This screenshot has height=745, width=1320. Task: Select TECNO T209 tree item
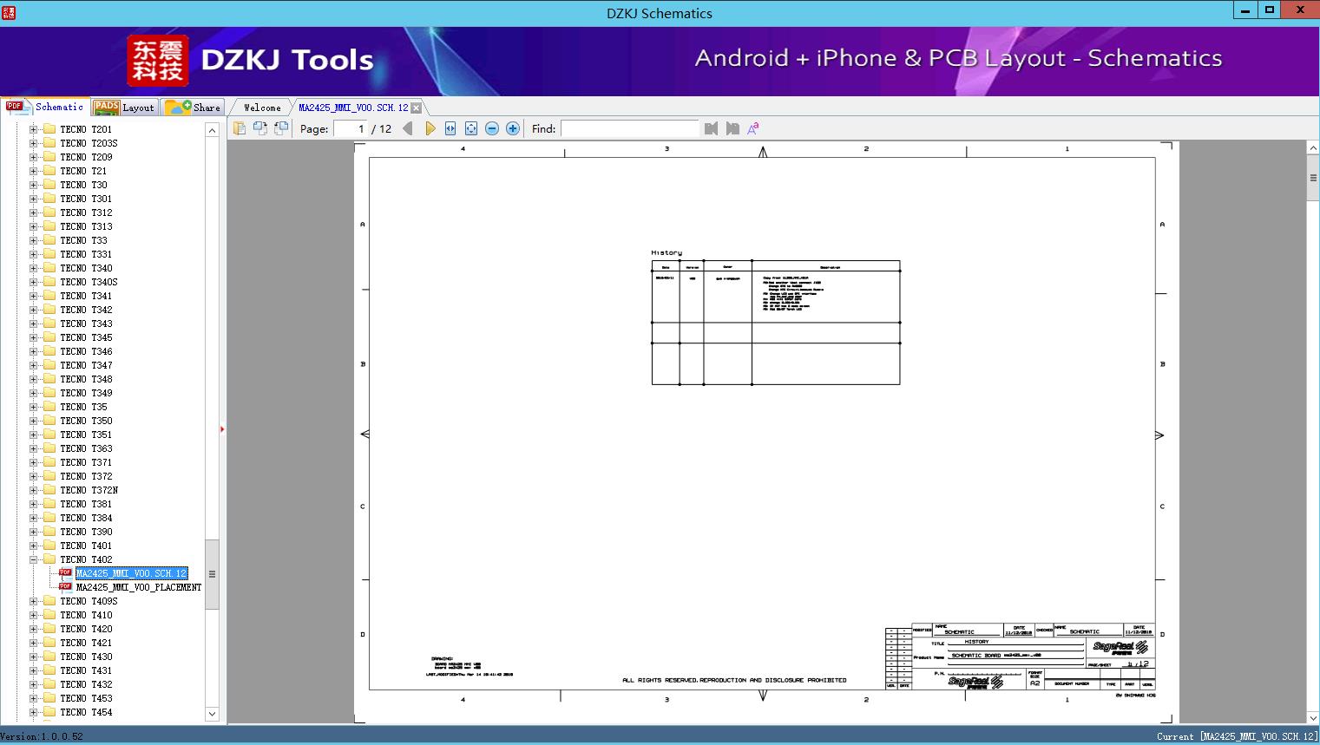pyautogui.click(x=86, y=157)
